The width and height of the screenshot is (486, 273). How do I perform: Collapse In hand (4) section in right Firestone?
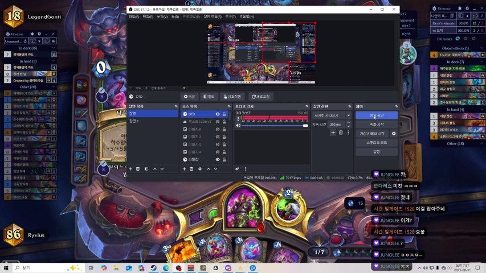pos(481,110)
